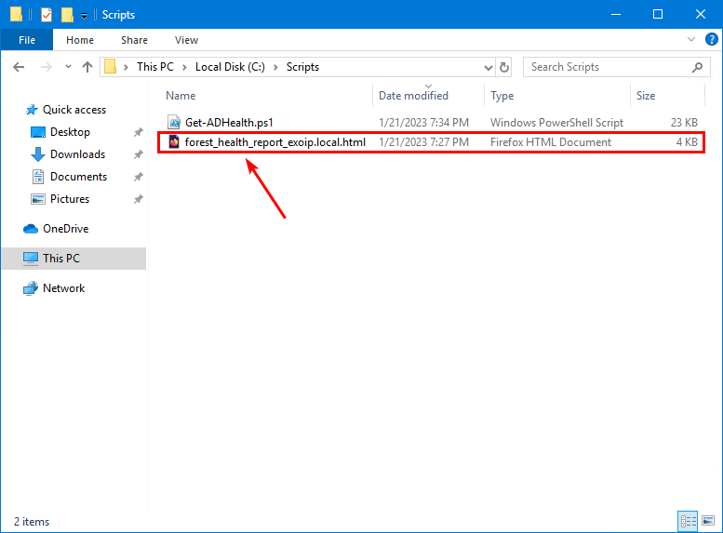
Task: Click the Local Disk (C:) breadcrumb
Action: [230, 67]
